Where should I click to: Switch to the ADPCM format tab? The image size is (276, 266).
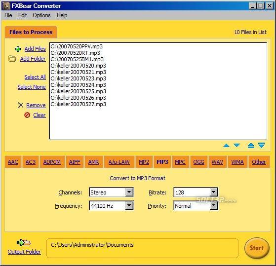tap(52, 162)
